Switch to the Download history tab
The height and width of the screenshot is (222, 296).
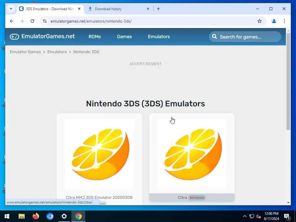119,9
